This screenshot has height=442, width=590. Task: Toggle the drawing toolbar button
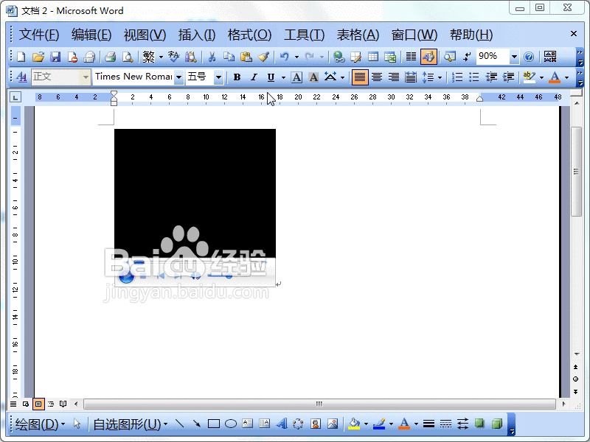(x=428, y=57)
